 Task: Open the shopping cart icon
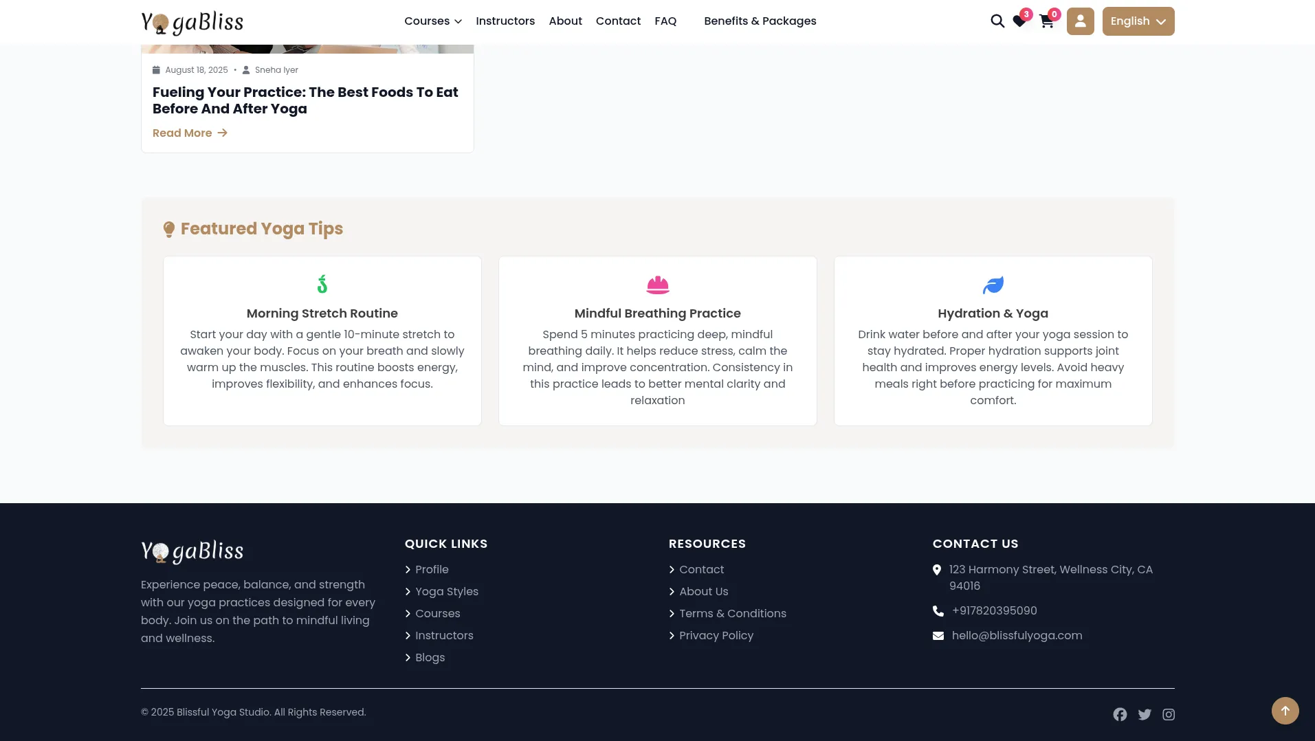[x=1046, y=22]
